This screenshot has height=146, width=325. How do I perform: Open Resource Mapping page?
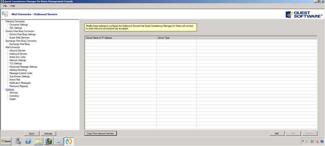(x=18, y=86)
